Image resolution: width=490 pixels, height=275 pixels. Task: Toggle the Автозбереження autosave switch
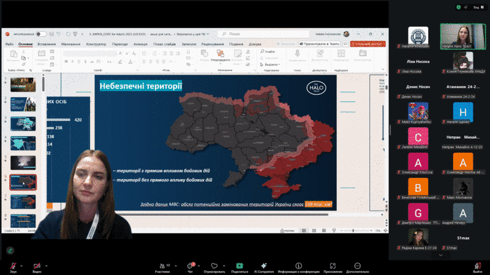coord(41,34)
